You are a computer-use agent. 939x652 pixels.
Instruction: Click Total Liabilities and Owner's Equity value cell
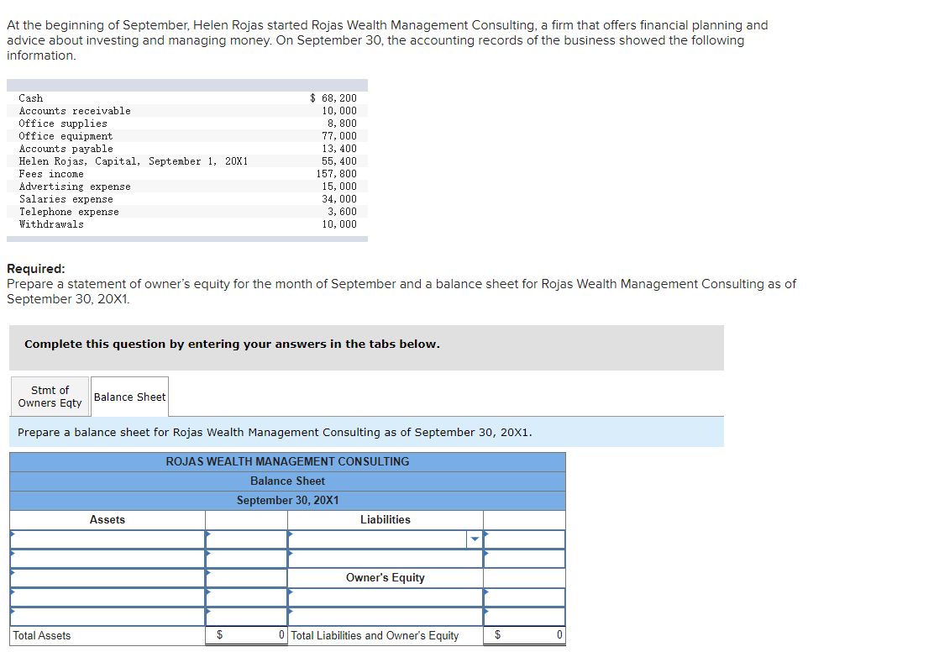(524, 635)
